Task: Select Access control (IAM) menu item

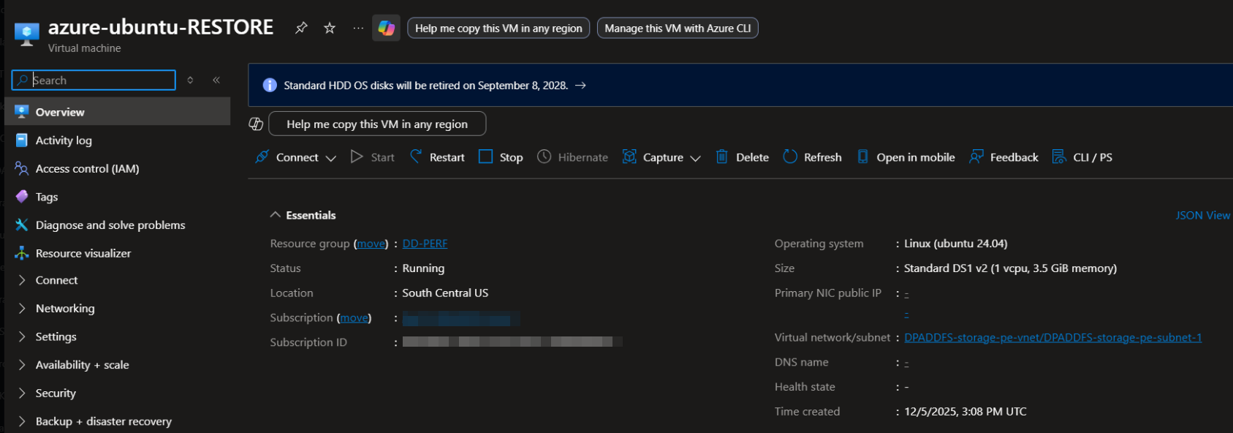Action: (87, 169)
